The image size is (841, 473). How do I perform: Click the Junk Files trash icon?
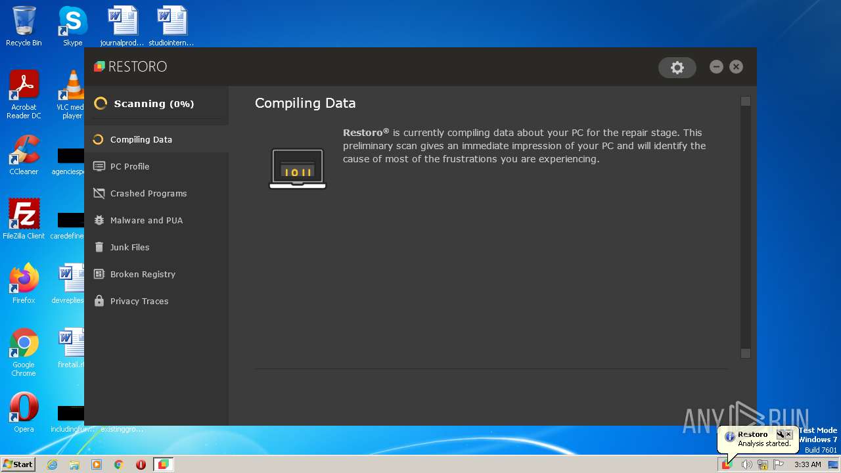click(x=99, y=247)
